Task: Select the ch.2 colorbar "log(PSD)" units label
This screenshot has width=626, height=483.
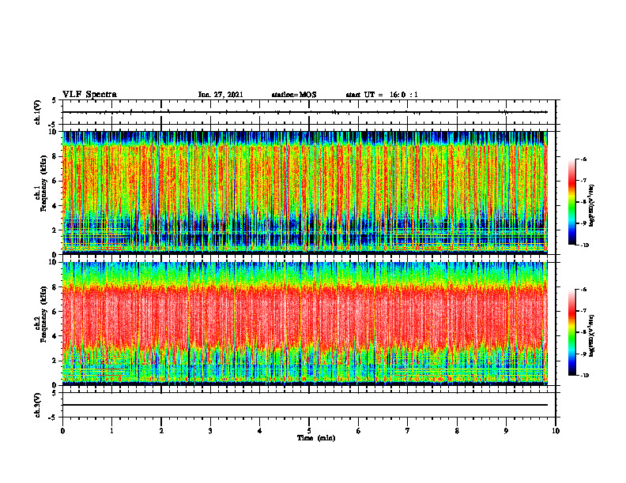Action: (x=592, y=336)
